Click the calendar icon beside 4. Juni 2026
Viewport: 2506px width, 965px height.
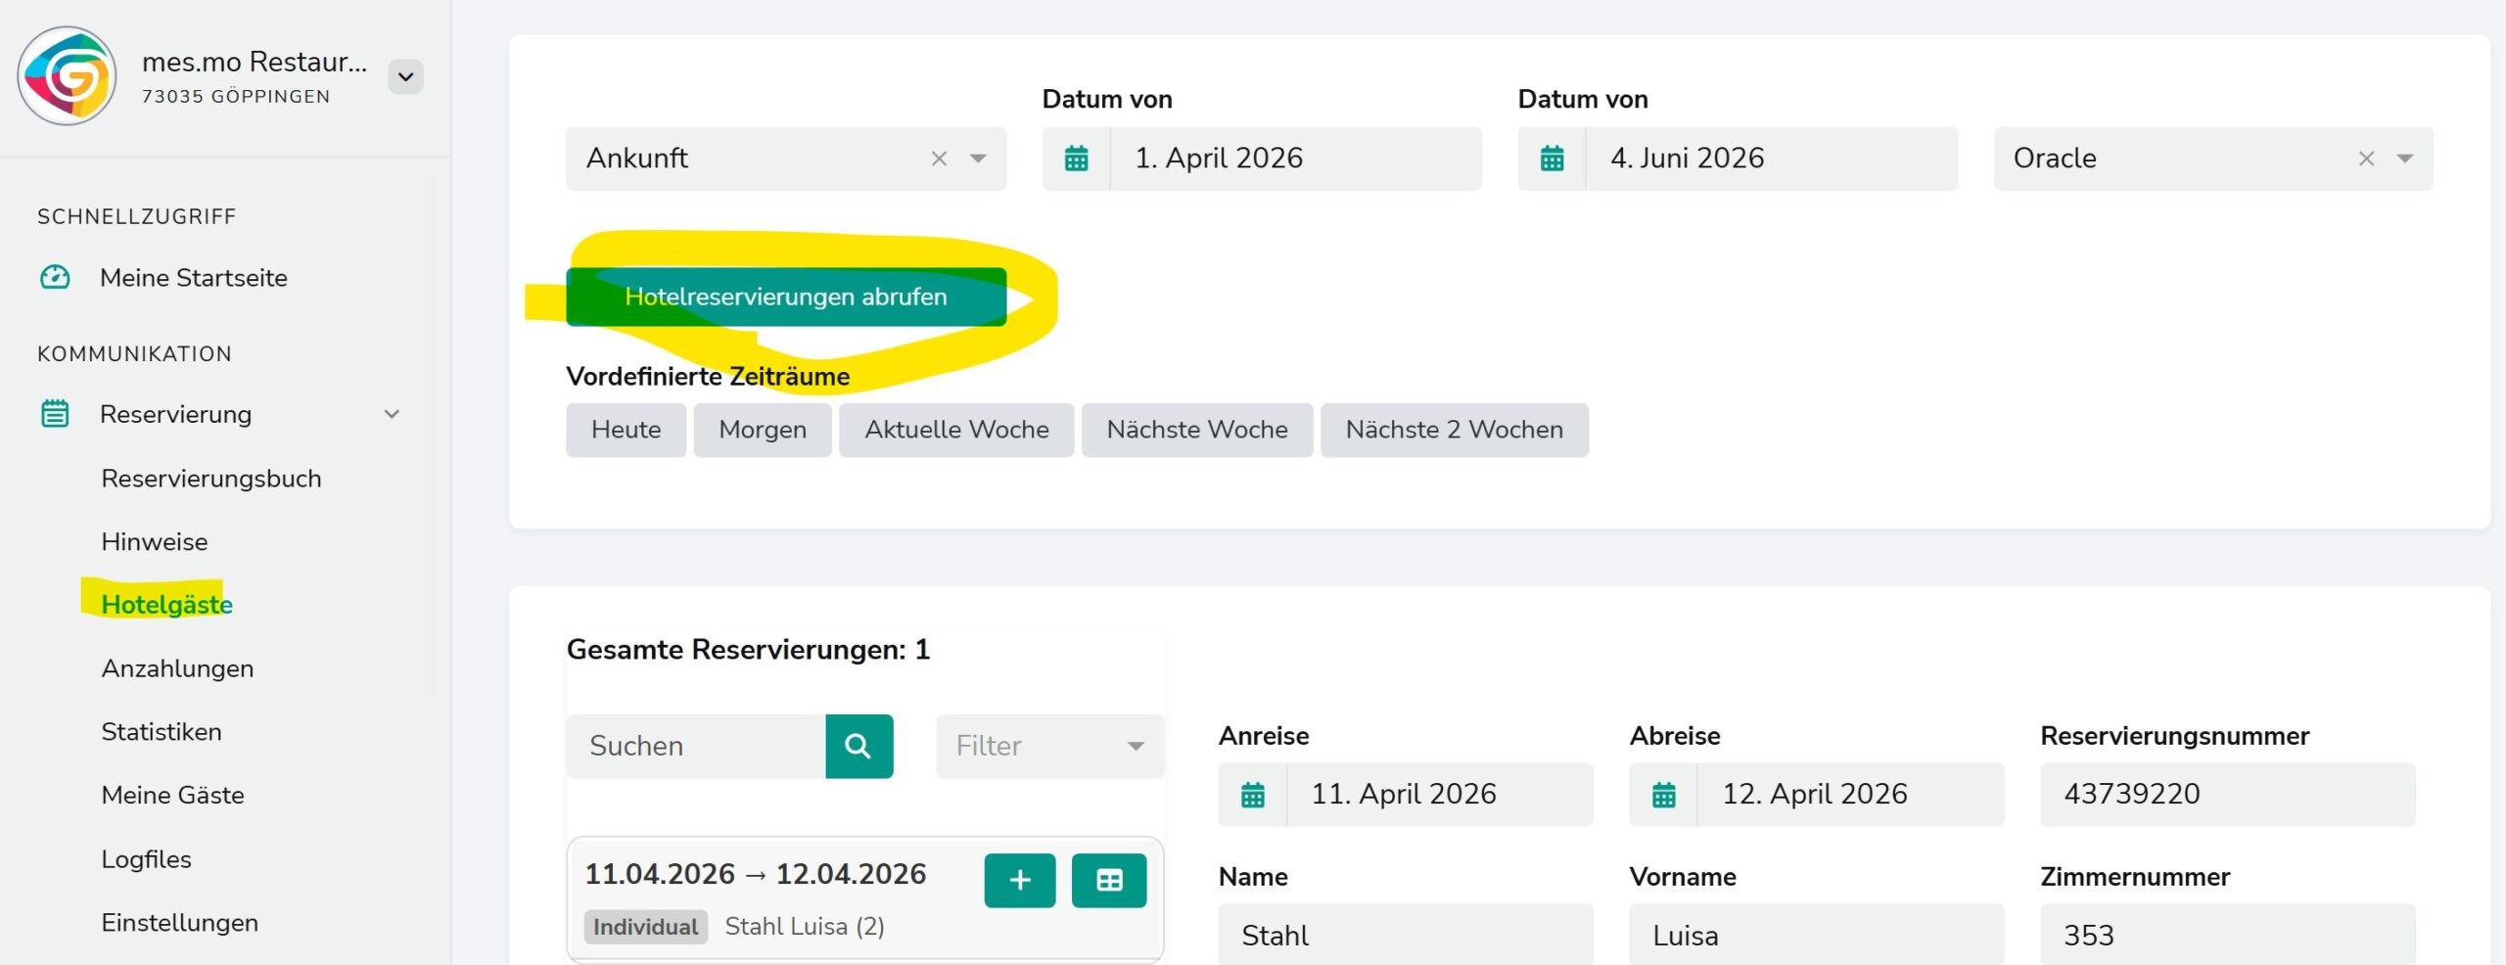pos(1552,159)
